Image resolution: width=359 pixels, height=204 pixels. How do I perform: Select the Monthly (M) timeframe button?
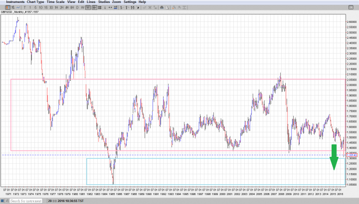pos(88,7)
